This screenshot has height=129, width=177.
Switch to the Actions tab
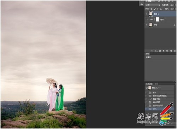[x=156, y=84]
